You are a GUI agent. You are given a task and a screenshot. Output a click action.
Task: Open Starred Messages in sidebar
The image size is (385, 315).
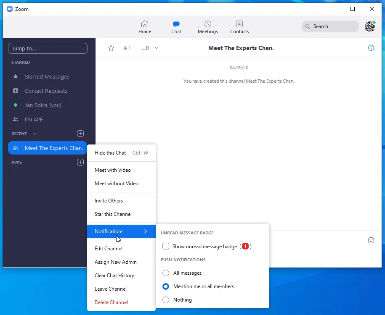[47, 77]
